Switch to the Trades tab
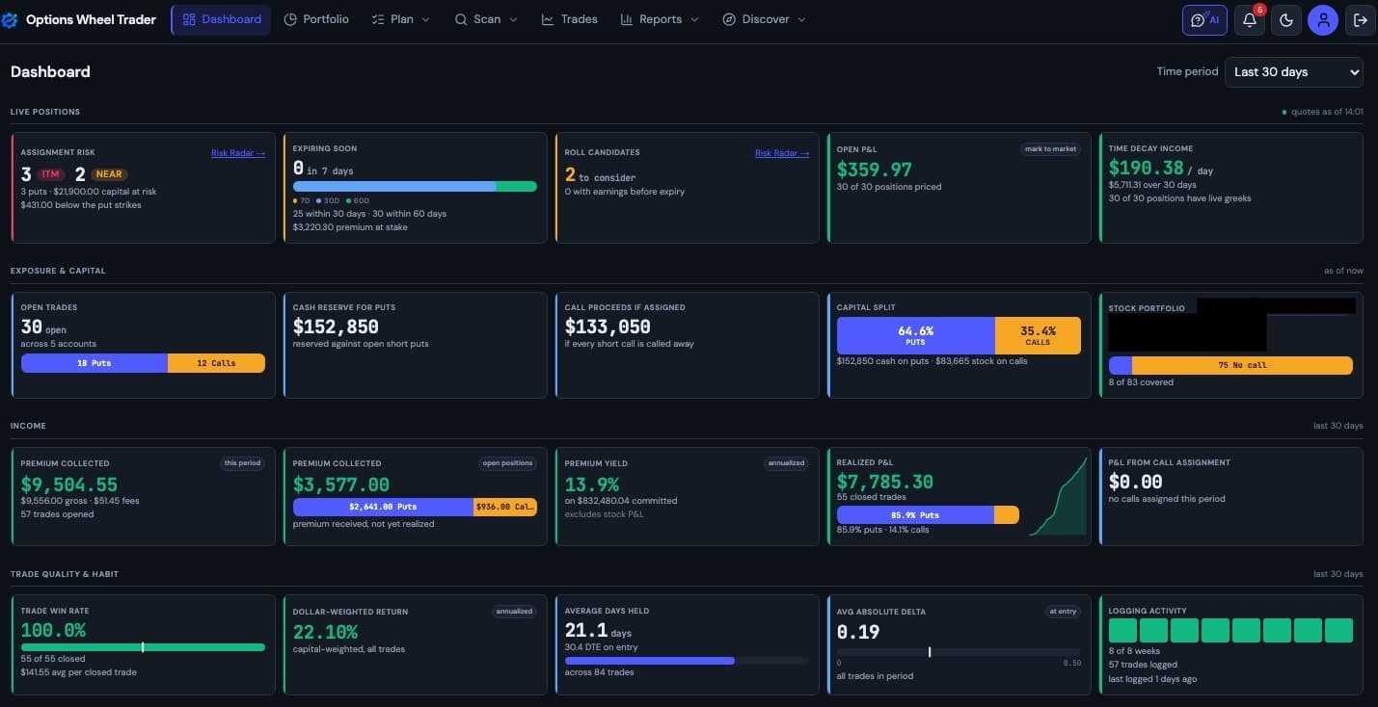Image resolution: width=1378 pixels, height=707 pixels. [569, 19]
